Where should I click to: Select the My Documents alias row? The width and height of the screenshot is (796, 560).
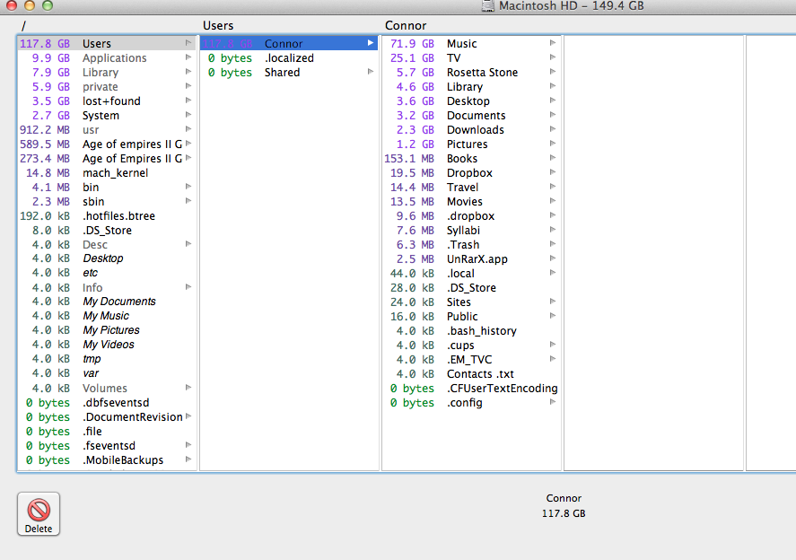point(107,301)
